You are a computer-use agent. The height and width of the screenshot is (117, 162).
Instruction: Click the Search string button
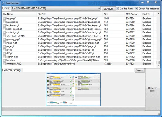point(140,70)
